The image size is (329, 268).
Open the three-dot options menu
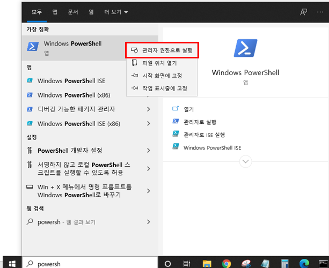click(320, 12)
